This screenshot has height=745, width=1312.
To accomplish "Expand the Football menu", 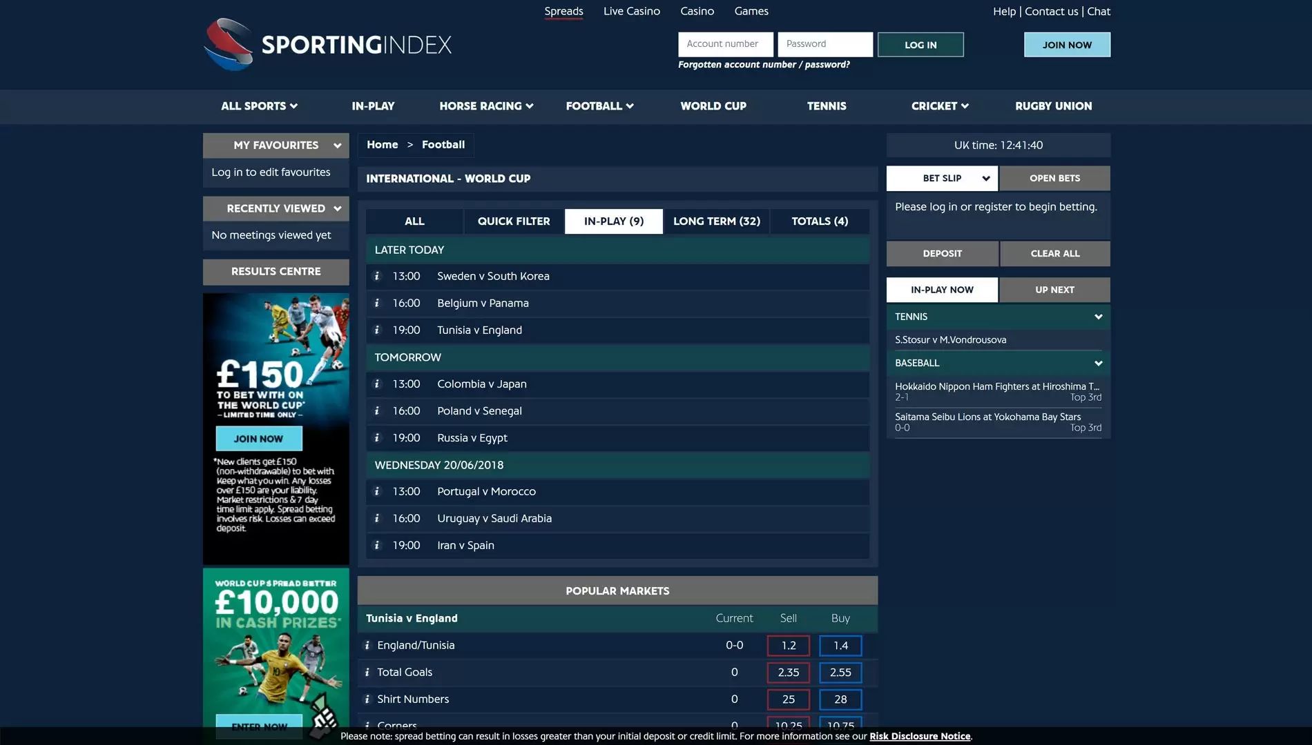I will (600, 106).
